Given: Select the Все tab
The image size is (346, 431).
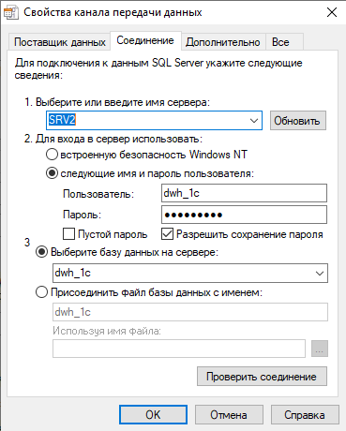Looking at the screenshot, I should (x=280, y=42).
